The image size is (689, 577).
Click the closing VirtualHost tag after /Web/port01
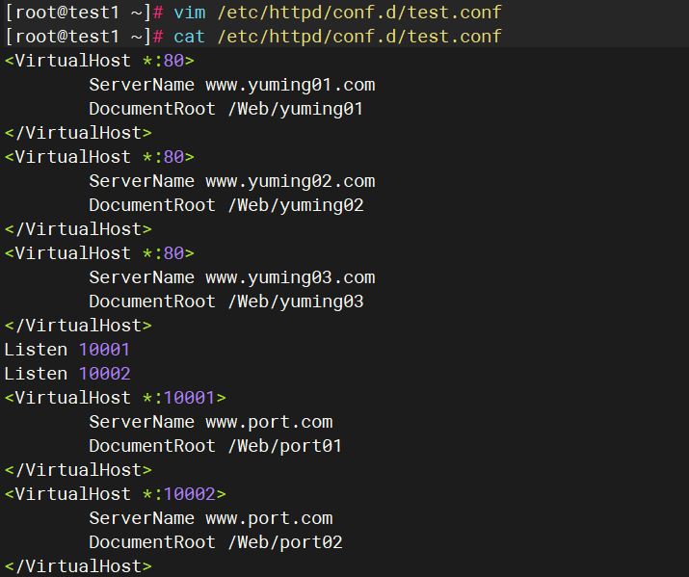78,470
